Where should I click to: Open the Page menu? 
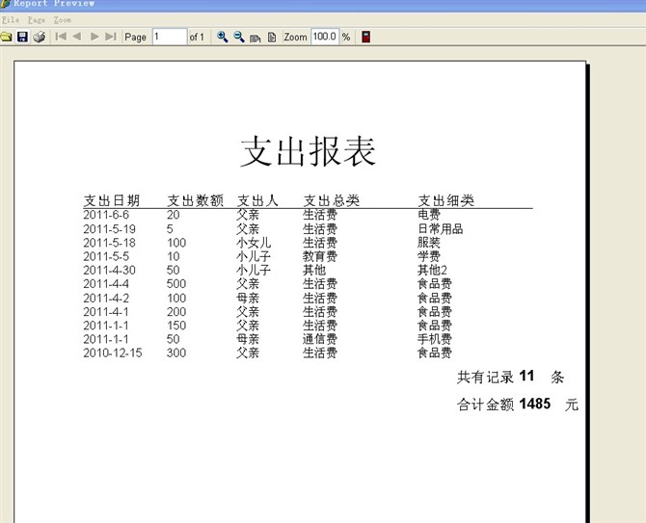(x=37, y=20)
